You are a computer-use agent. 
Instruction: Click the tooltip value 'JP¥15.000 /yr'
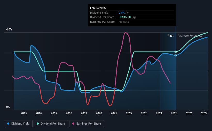128,17
